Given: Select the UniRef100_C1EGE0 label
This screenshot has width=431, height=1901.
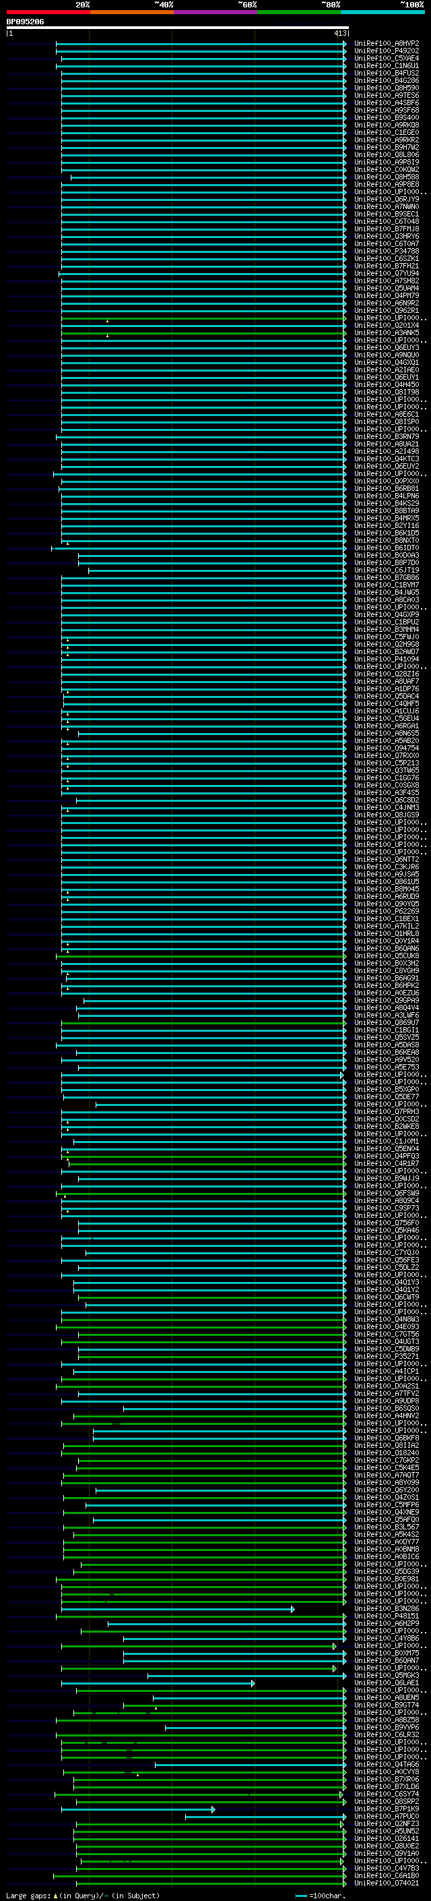Looking at the screenshot, I should tap(386, 132).
